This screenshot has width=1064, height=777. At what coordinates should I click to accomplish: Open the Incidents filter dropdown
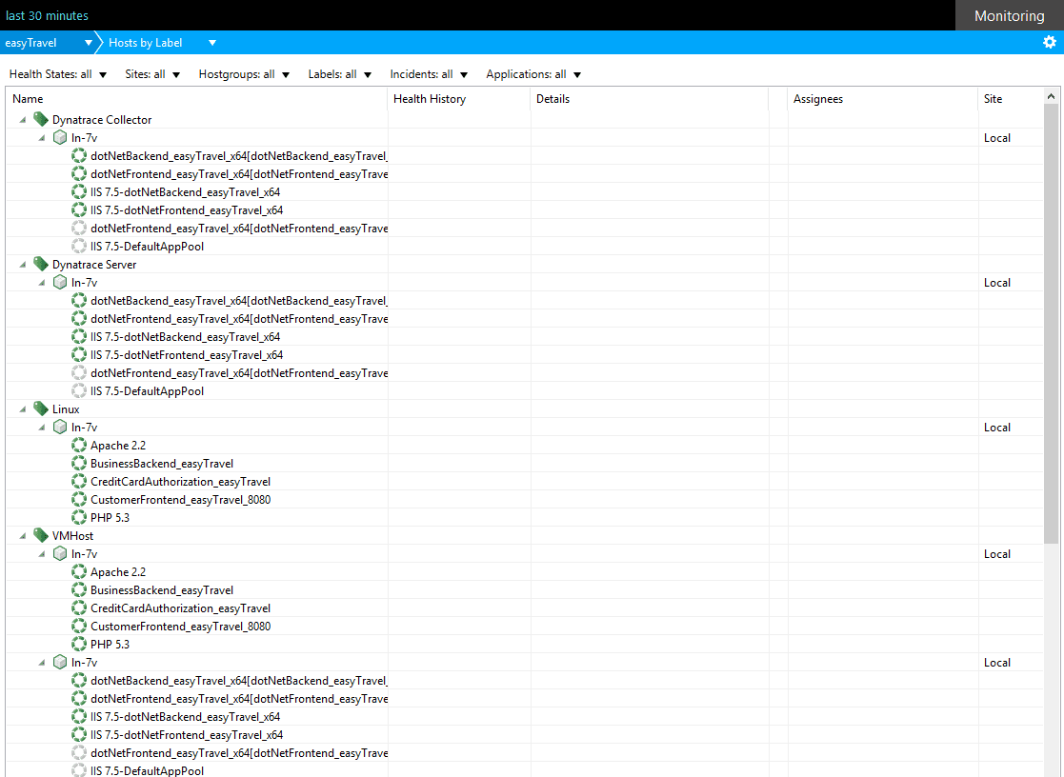tap(429, 74)
